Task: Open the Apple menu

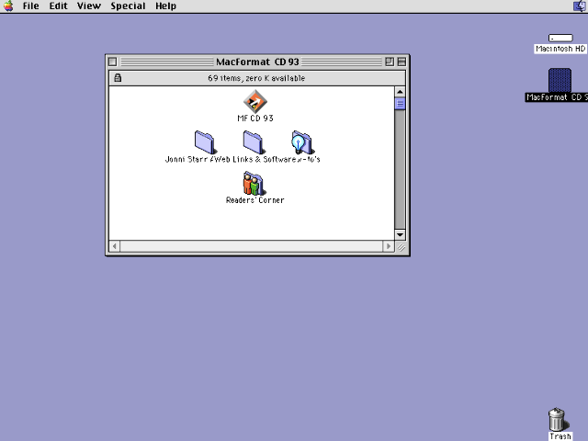Action: [8, 6]
